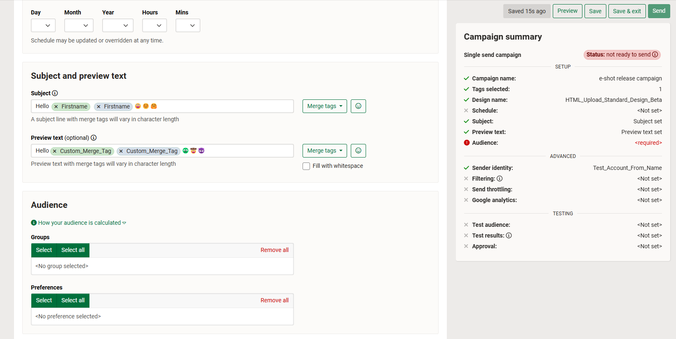Screen dimensions: 676x339
Task: Remove second blue Custom_Merge_Tag from Preview text
Action: 121,151
